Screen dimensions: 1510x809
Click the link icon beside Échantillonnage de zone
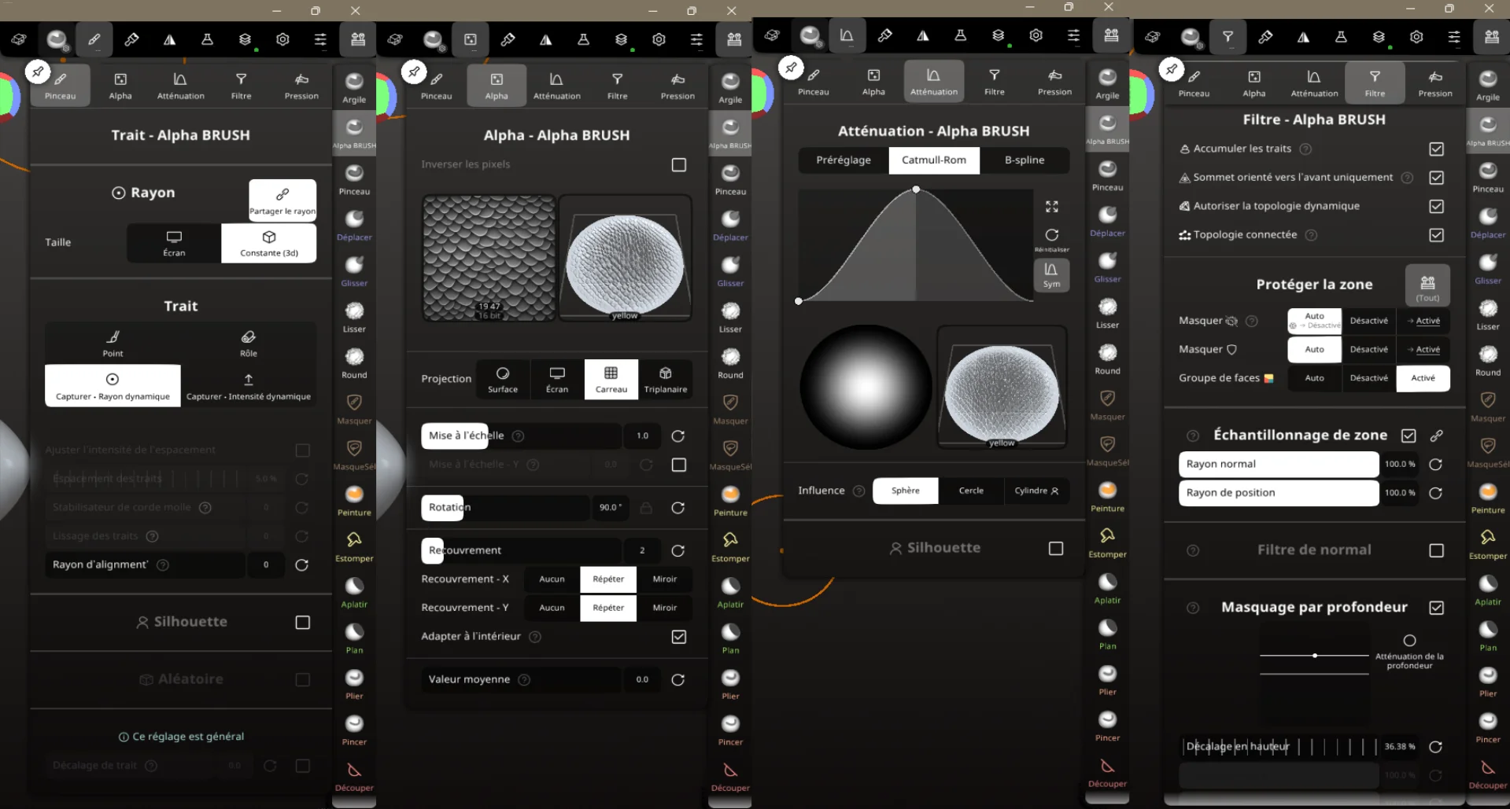[1436, 436]
